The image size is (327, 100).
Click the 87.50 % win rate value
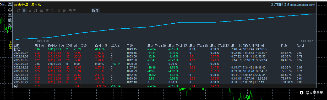[x=286, y=75]
